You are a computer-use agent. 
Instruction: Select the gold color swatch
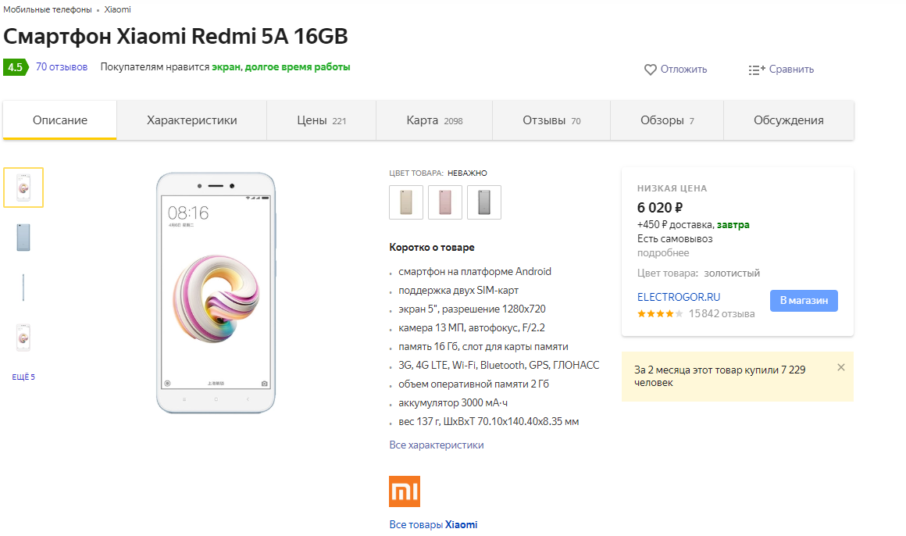pos(406,202)
